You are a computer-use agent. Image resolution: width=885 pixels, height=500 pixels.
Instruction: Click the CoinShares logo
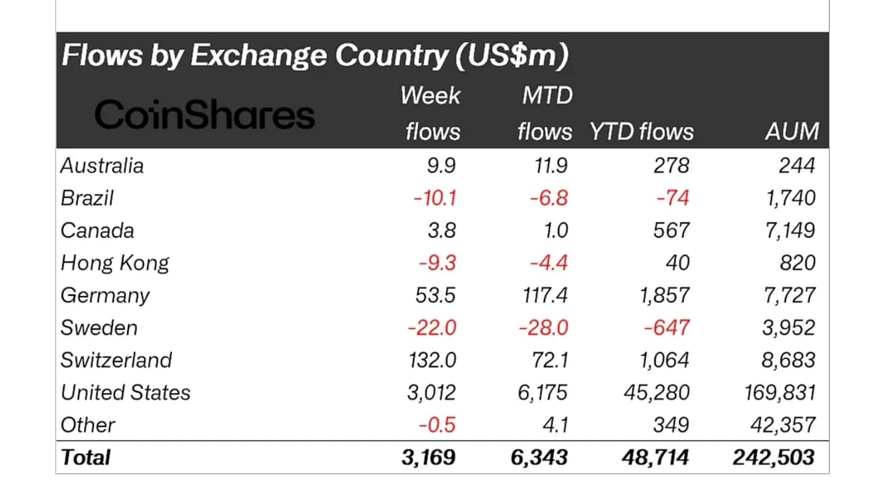pos(205,115)
